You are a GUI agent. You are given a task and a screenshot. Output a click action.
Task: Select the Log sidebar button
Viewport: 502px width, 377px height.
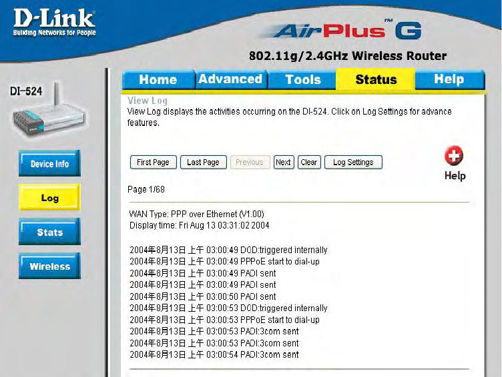[x=49, y=198]
